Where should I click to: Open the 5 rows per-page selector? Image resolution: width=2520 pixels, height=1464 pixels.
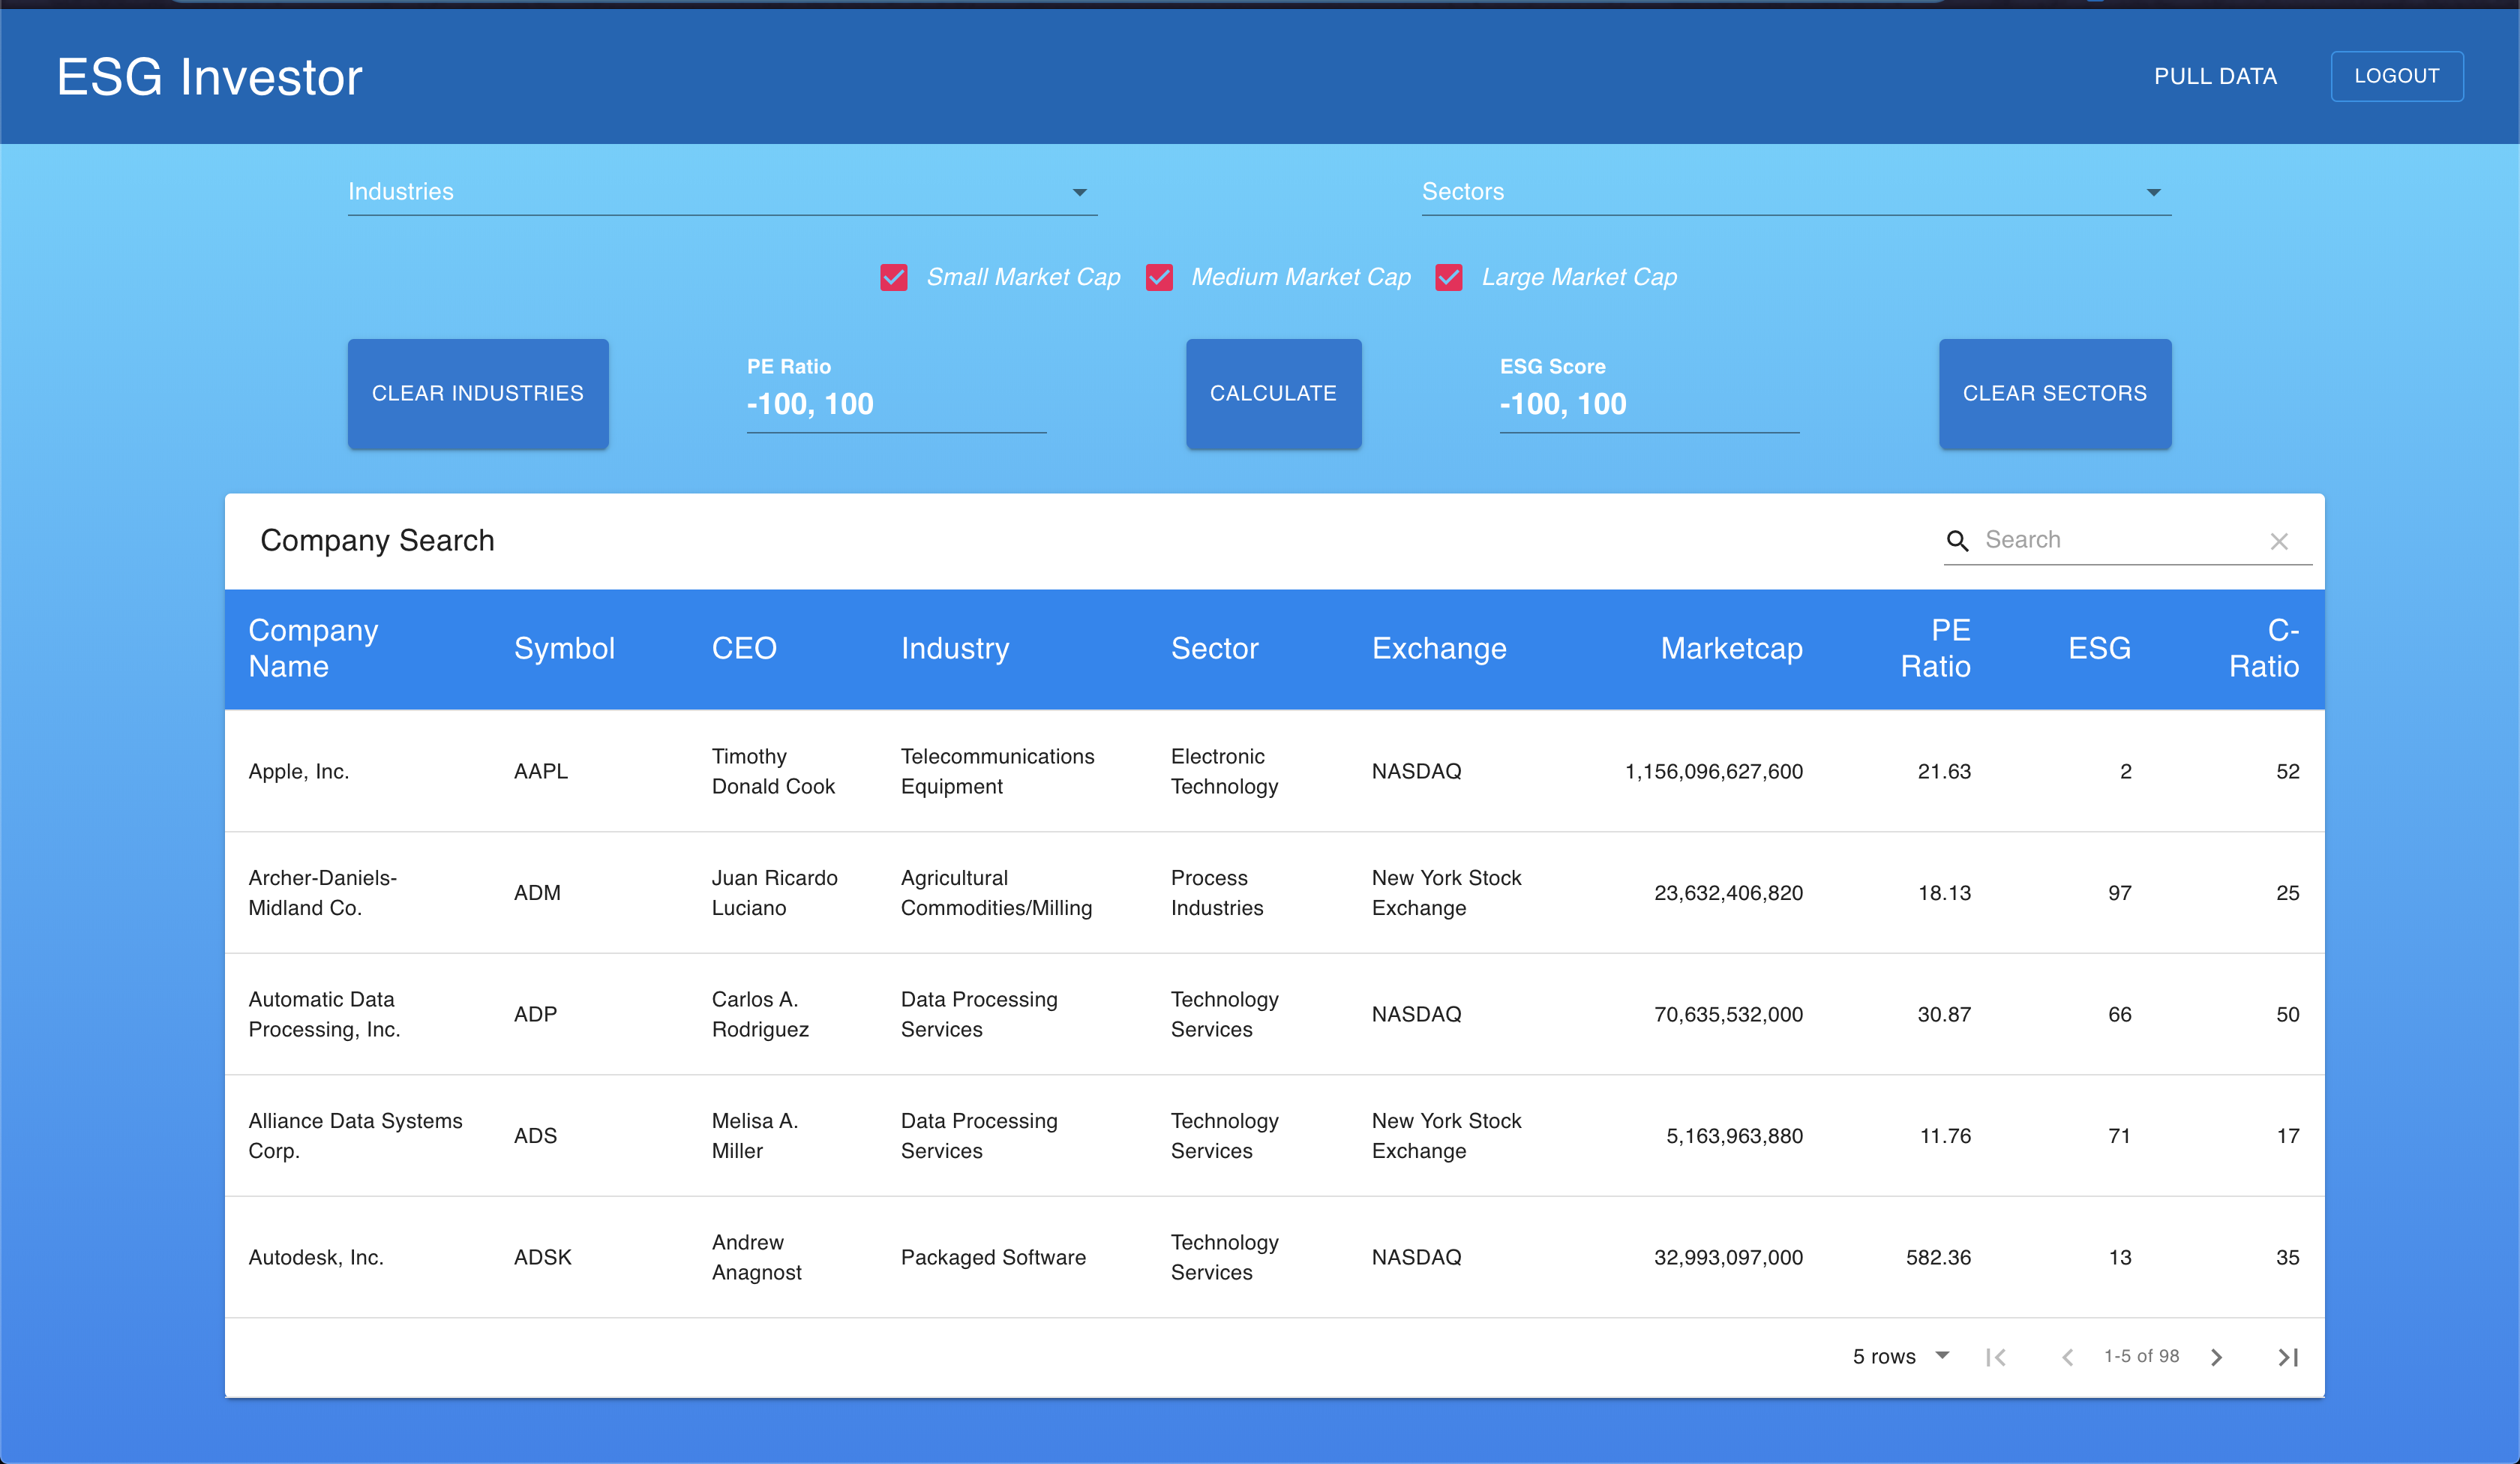coord(1901,1356)
